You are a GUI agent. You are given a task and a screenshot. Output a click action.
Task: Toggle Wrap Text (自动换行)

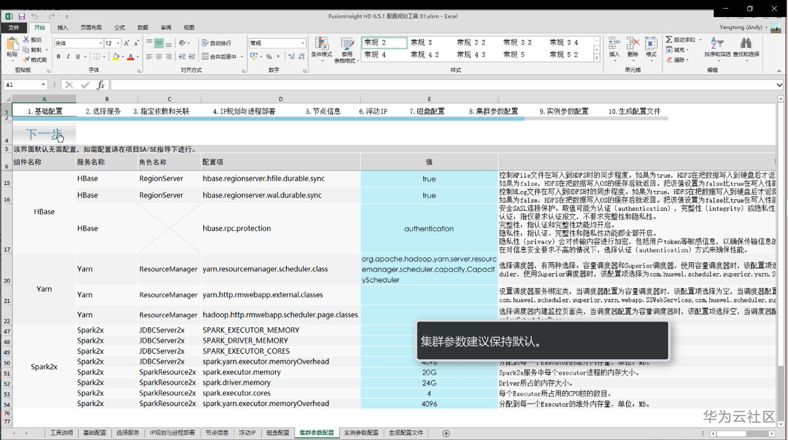pyautogui.click(x=217, y=43)
